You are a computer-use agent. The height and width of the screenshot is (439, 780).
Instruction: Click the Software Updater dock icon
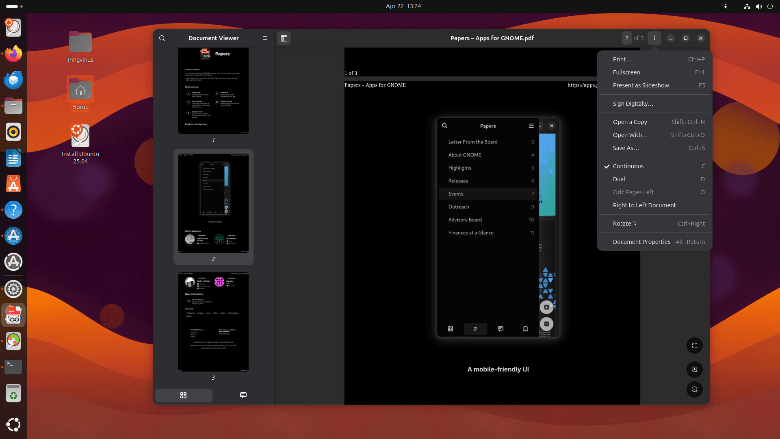pos(13,262)
